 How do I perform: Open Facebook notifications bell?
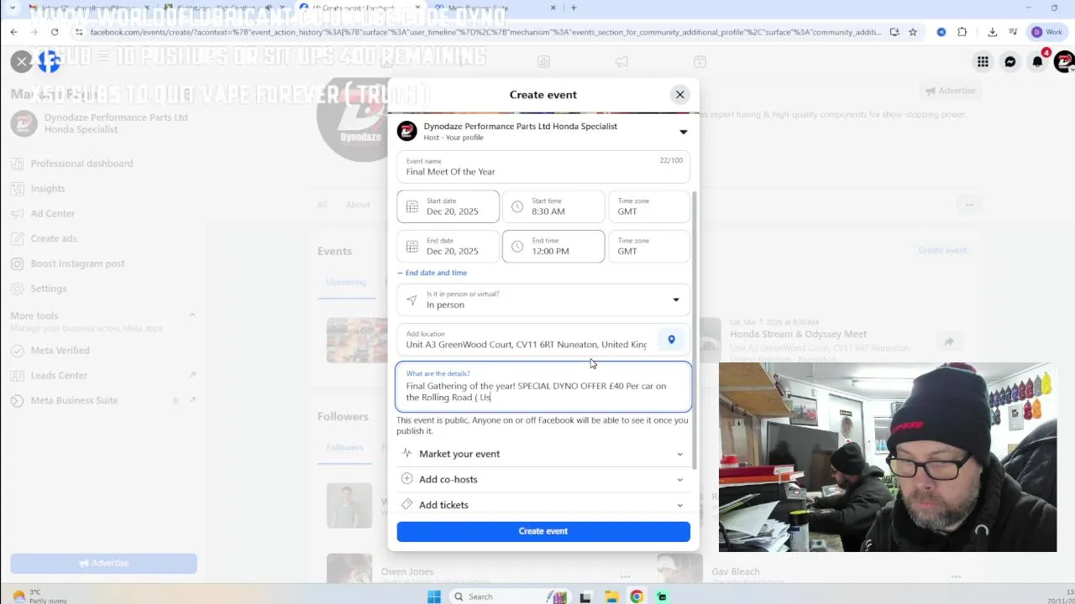1038,61
